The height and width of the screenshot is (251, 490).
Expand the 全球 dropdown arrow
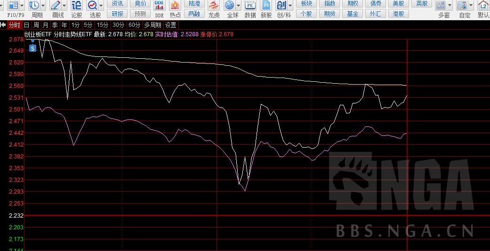pos(239,5)
